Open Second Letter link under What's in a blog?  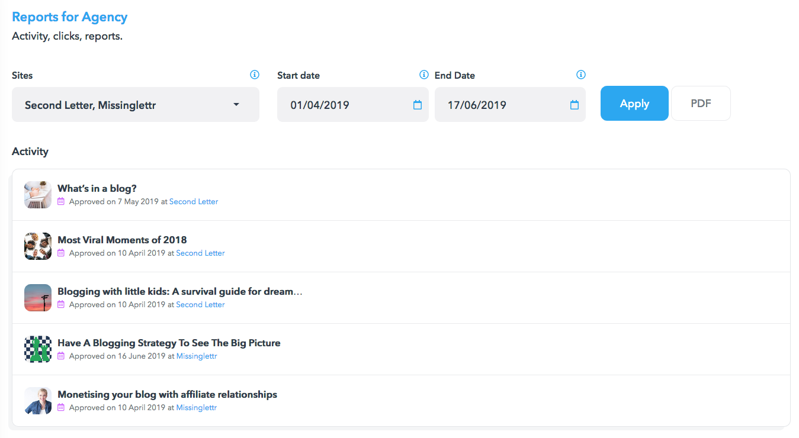click(194, 202)
